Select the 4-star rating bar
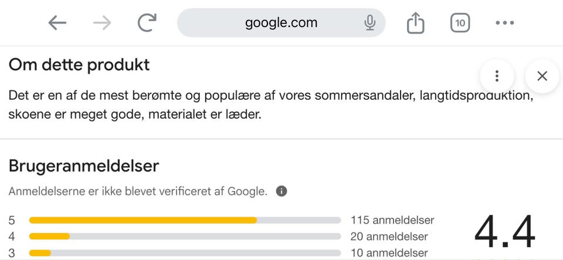563x260 pixels. coord(185,237)
